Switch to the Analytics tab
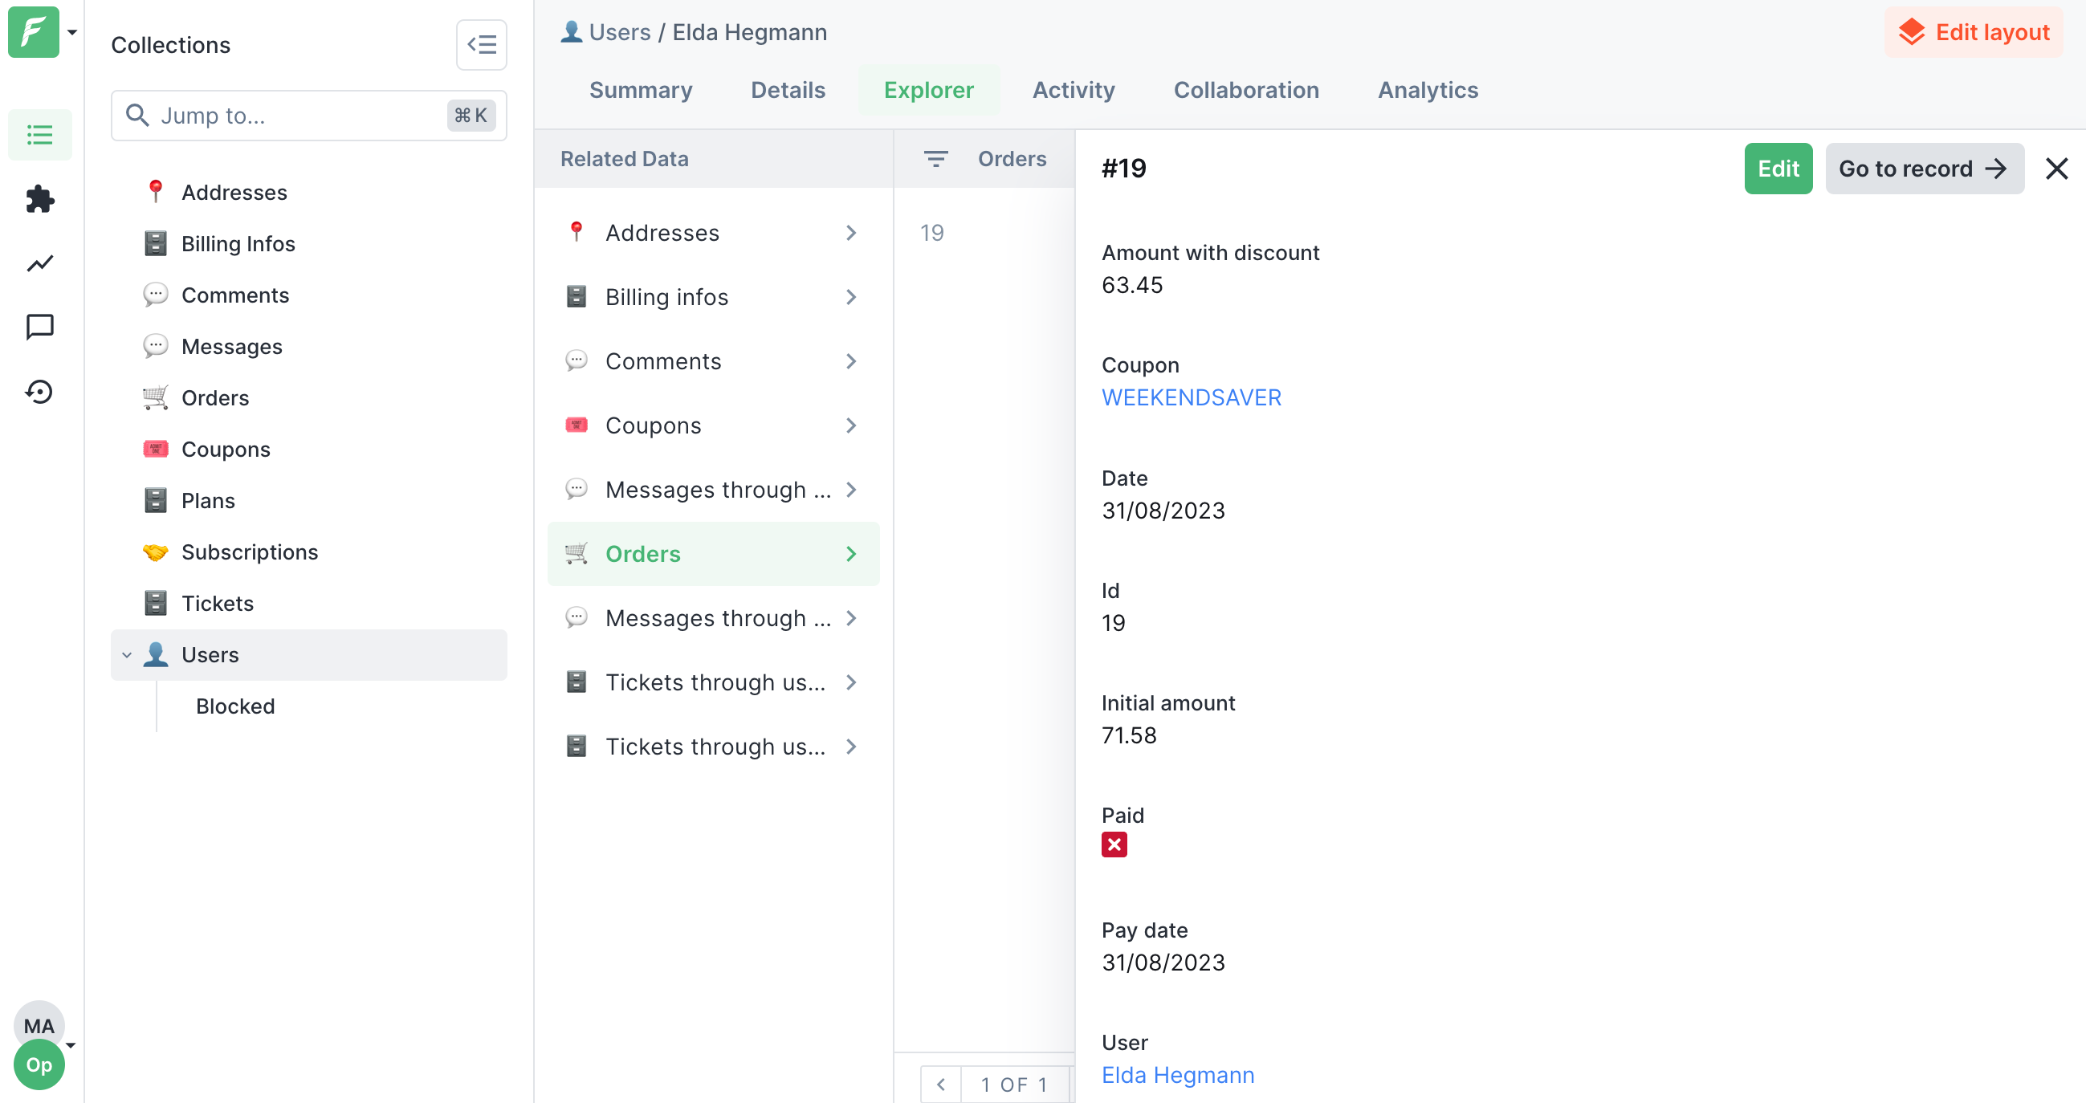Screen dimensions: 2086x1103 tap(1428, 90)
